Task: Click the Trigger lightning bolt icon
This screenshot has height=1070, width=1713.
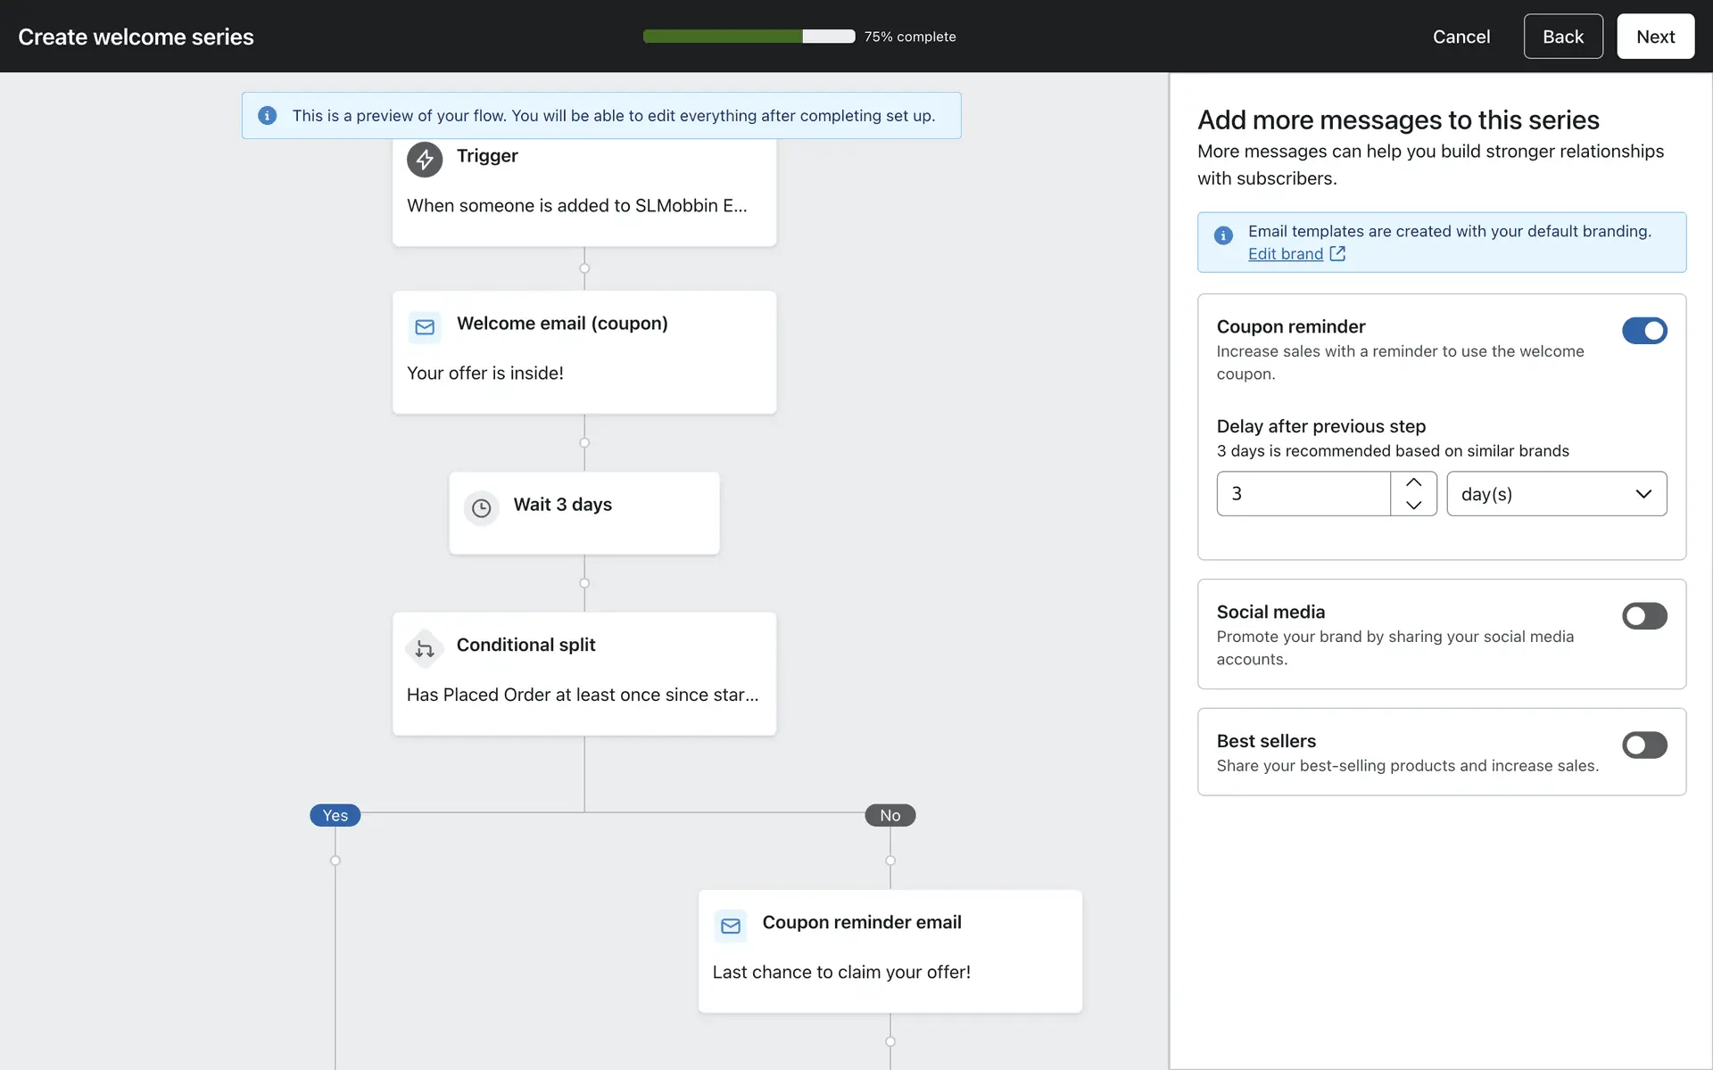Action: pos(425,160)
